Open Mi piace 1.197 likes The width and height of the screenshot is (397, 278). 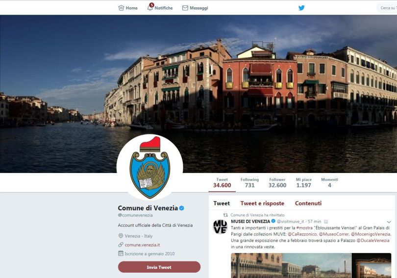tap(303, 183)
